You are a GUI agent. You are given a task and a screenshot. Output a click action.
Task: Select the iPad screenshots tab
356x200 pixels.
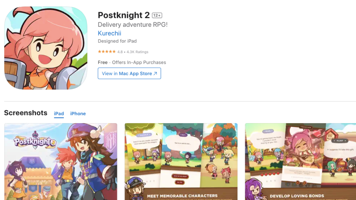coord(59,114)
